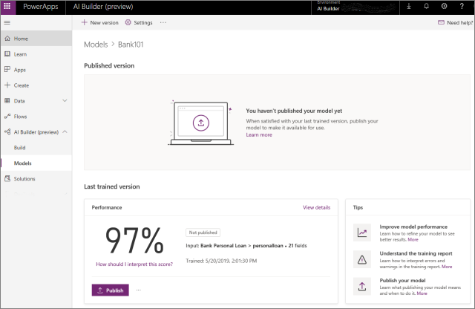Click the Flows icon in sidebar
Screen dimensions: 475x309
(x=7, y=117)
